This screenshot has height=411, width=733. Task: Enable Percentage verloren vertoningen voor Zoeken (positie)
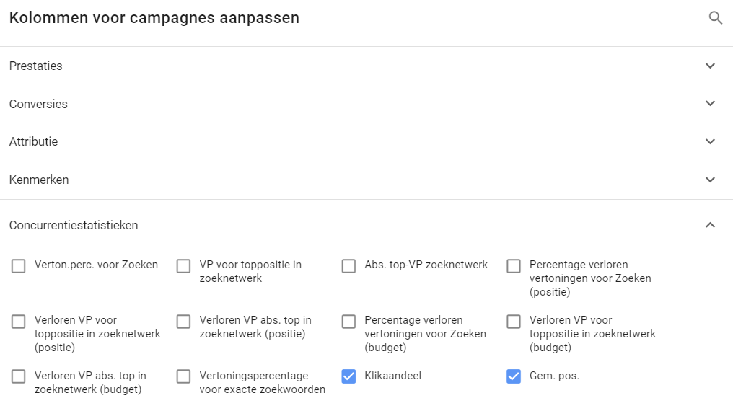[514, 266]
